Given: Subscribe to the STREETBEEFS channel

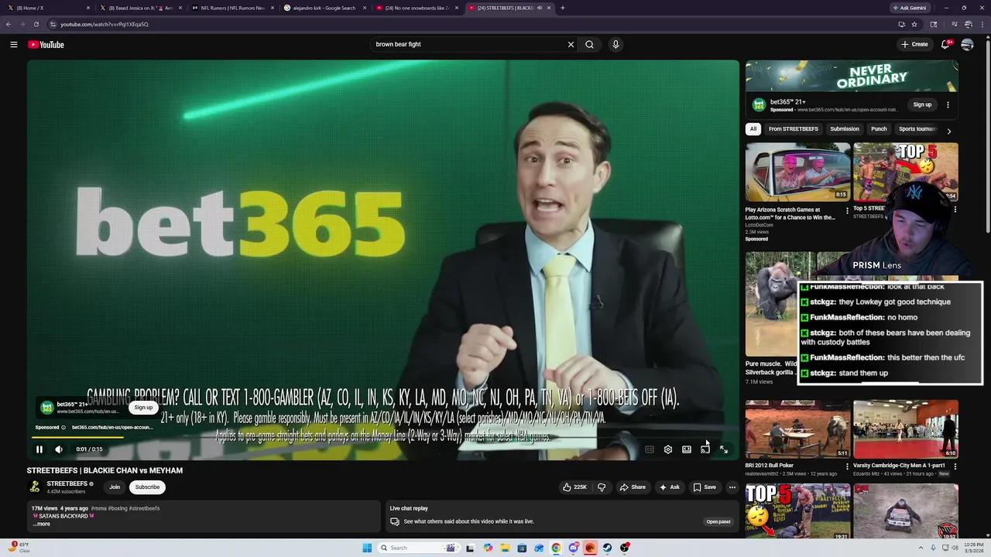Looking at the screenshot, I should 147,487.
